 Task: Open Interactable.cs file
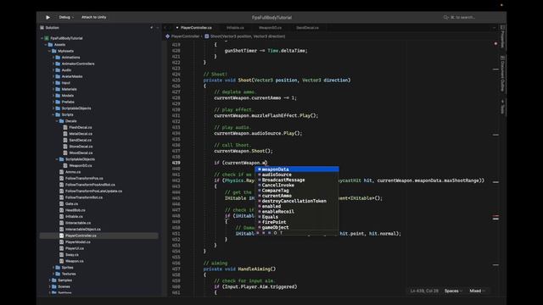pos(78,223)
